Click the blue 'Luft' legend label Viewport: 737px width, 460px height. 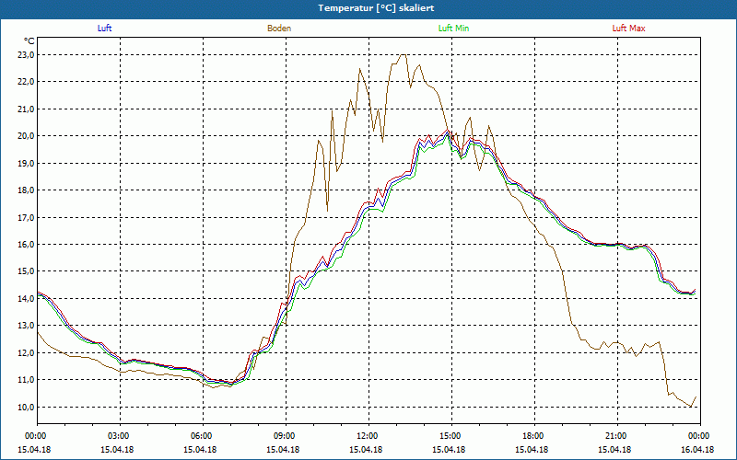click(x=104, y=29)
